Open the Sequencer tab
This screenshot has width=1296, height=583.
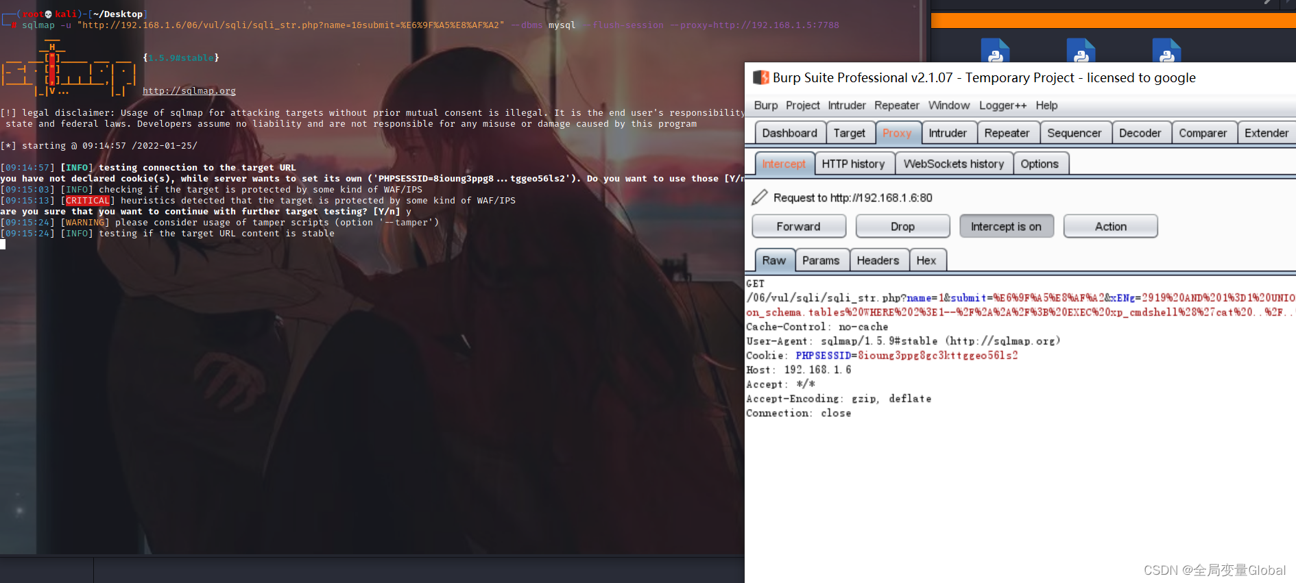1075,133
